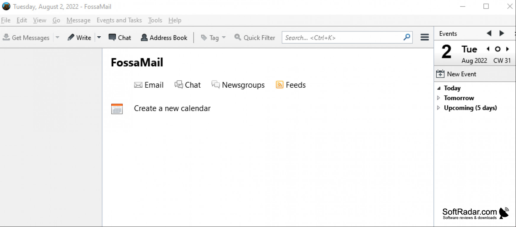Open the View menu
Viewport: 516px width, 227px height.
[40, 20]
